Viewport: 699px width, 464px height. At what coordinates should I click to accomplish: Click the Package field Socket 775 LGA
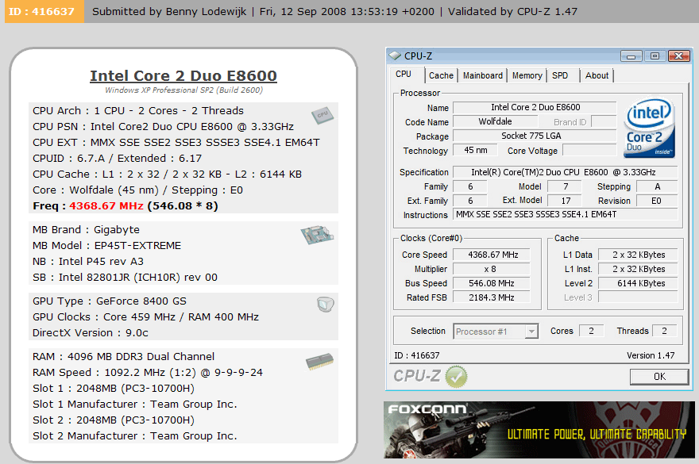pyautogui.click(x=535, y=136)
